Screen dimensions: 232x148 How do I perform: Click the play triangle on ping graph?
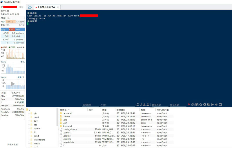[13, 84]
